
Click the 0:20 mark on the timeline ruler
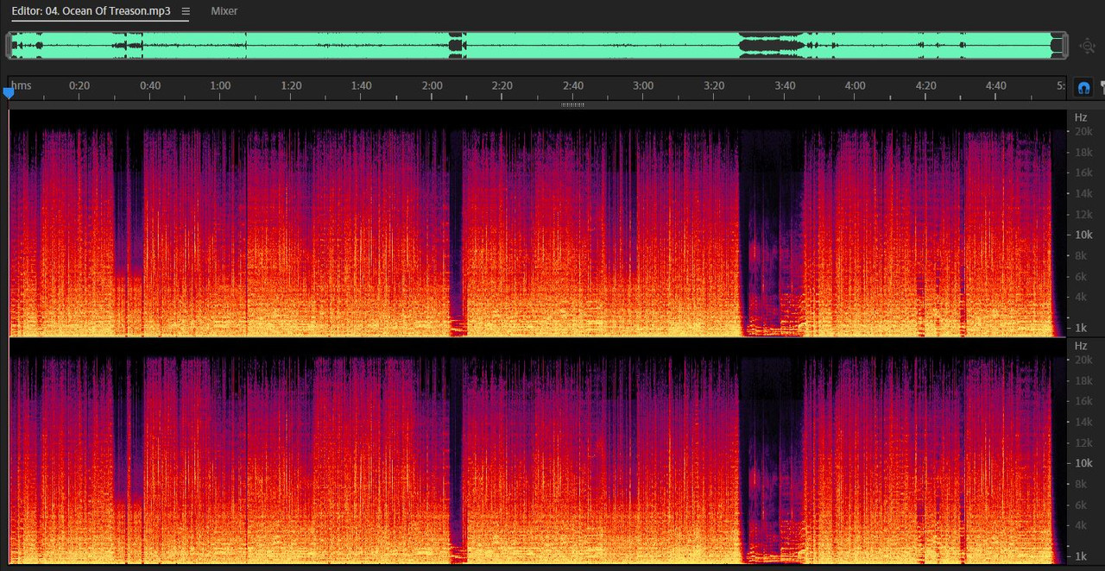[79, 85]
